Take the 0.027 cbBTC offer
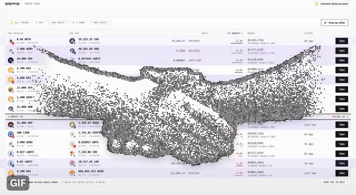Image resolution: width=356 pixels, height=195 pixels. click(x=342, y=154)
